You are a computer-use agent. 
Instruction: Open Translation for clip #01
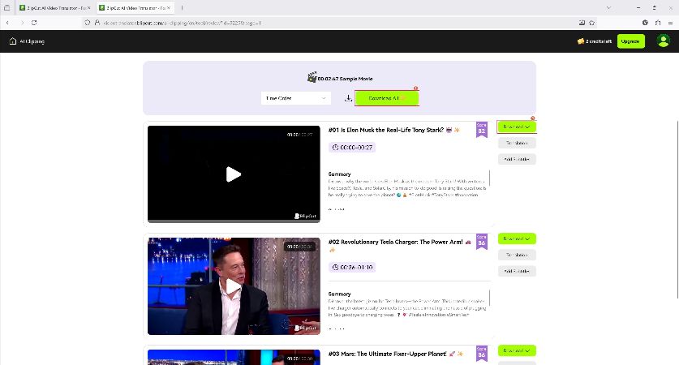pos(517,143)
